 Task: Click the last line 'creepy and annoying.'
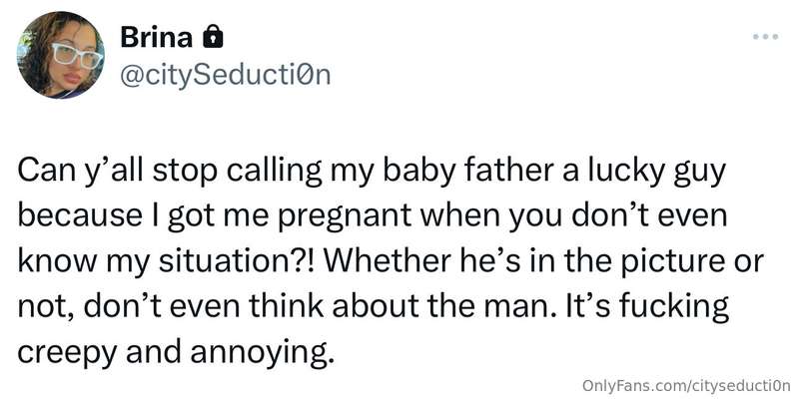click(177, 352)
